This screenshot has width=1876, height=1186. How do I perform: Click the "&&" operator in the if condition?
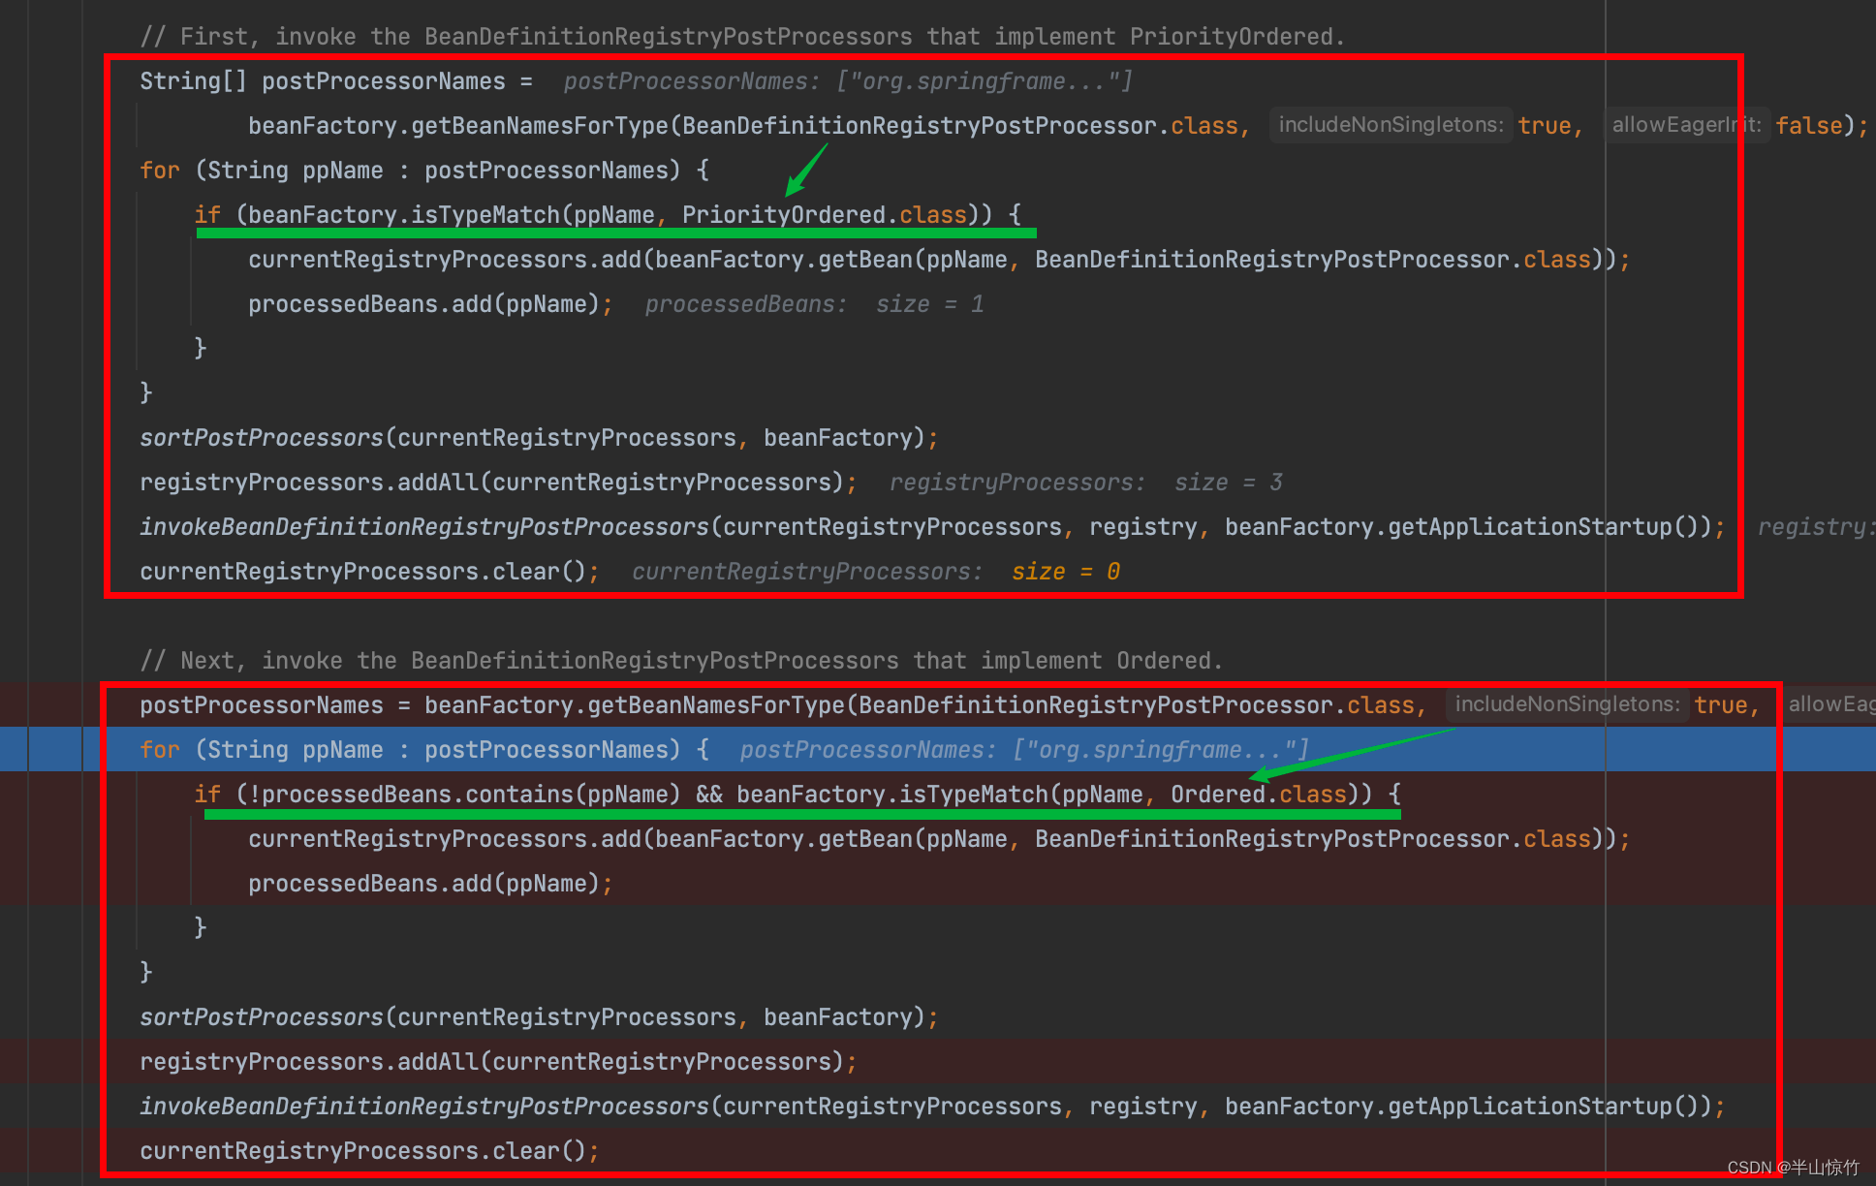click(x=709, y=795)
